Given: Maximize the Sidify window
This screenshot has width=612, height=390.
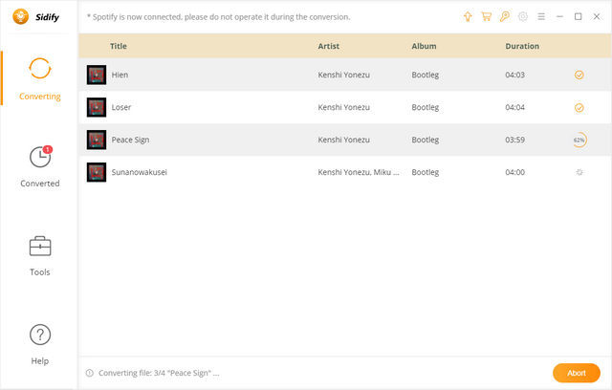Looking at the screenshot, I should pos(578,16).
